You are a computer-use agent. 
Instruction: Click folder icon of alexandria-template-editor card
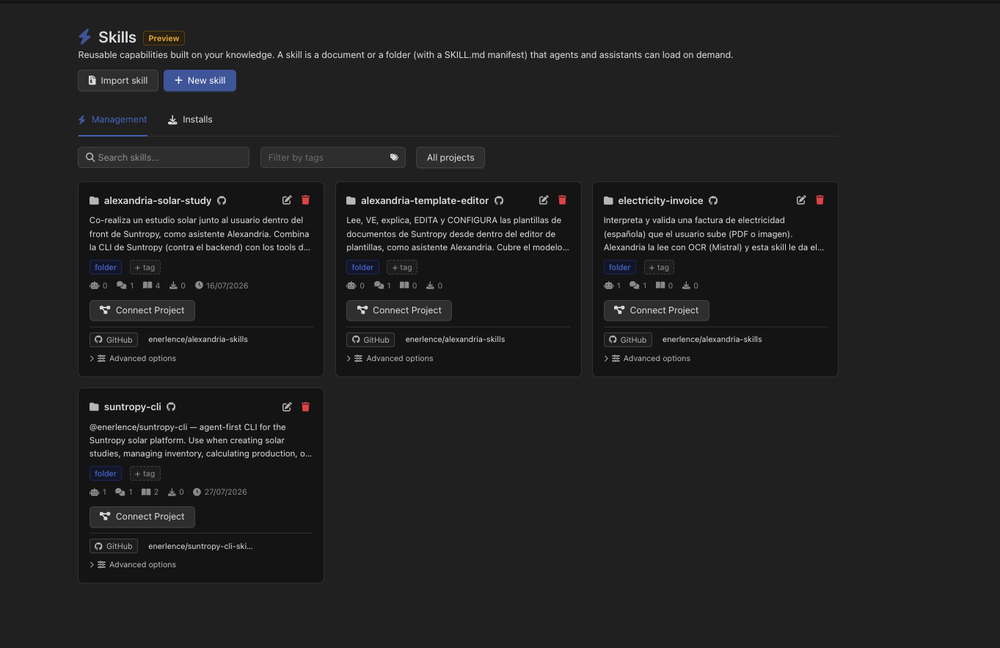click(351, 200)
